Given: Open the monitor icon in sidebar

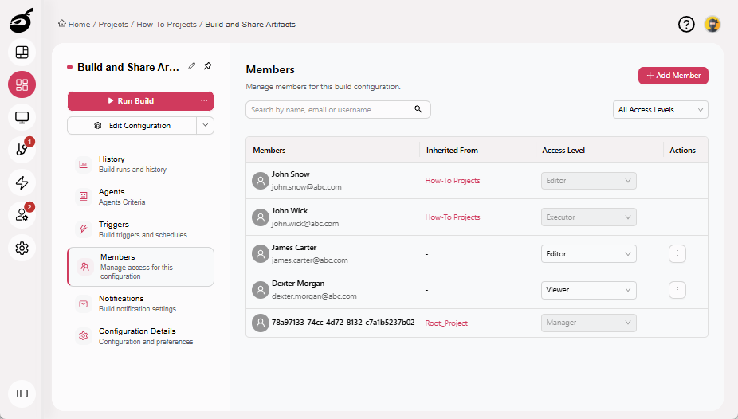Looking at the screenshot, I should (22, 117).
